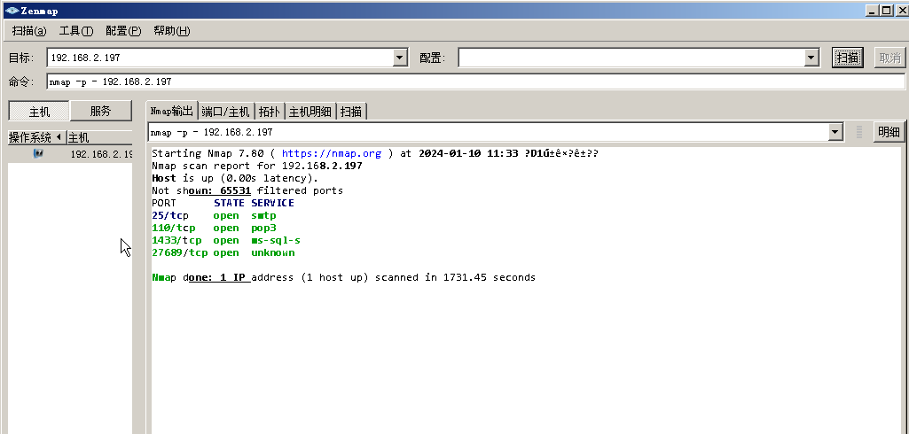Sort by the 操作系统 column header

[36, 137]
